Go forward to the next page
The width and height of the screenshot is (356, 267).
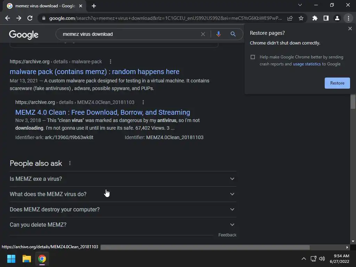(x=19, y=18)
